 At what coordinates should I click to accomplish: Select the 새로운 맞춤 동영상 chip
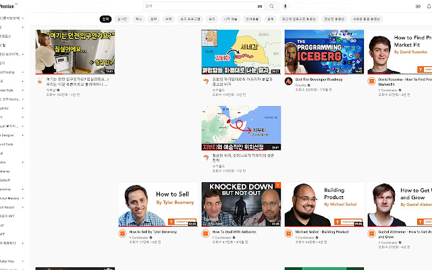(x=367, y=19)
